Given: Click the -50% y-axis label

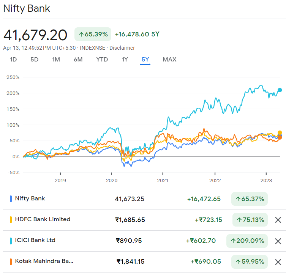Looking at the screenshot, I should coord(14,172).
